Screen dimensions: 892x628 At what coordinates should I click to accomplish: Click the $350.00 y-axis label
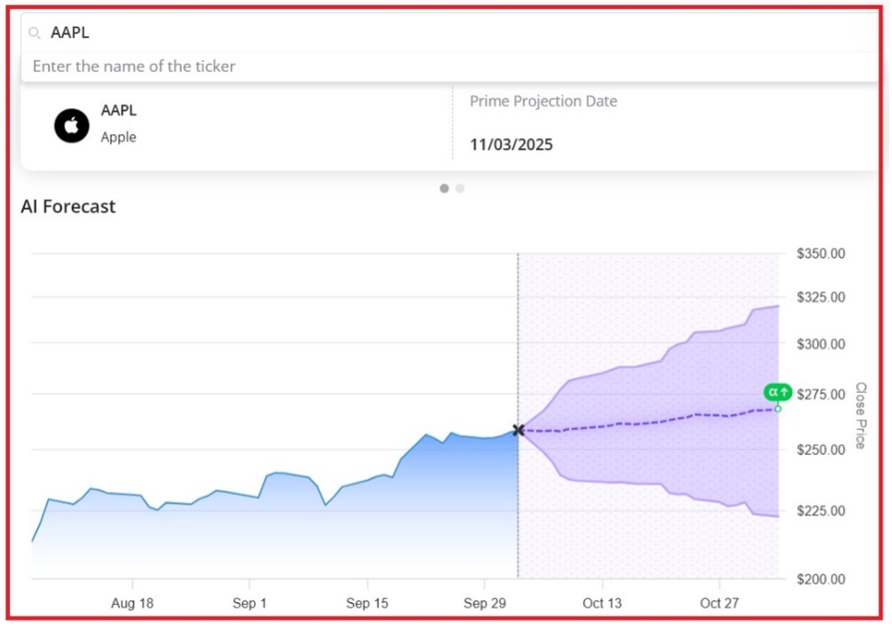coord(821,254)
